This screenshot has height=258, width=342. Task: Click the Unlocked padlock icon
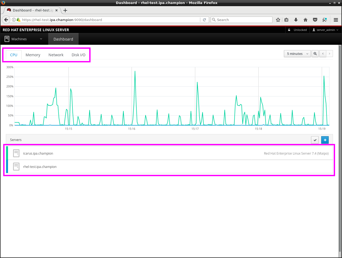pos(289,30)
